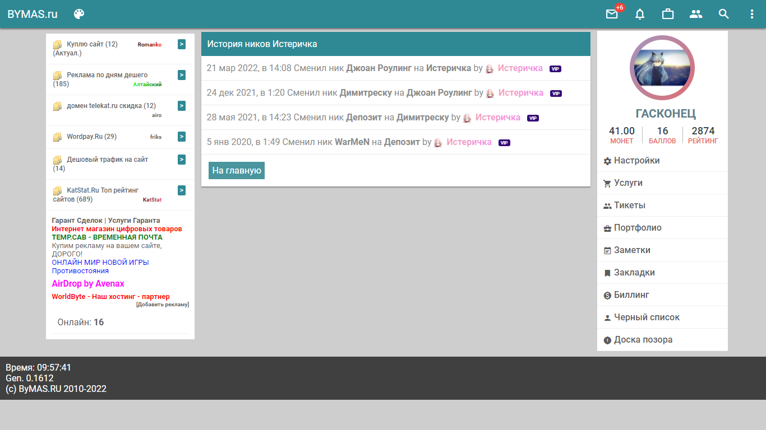766x430 pixels.
Task: Open the search magnifier icon
Action: 724,14
